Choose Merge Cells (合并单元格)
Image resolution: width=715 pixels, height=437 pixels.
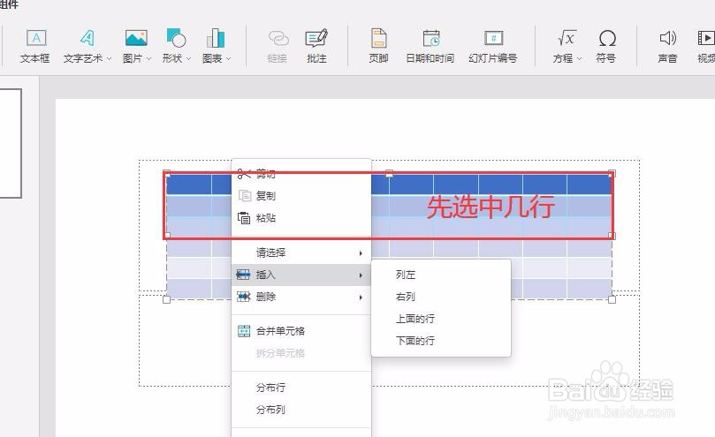pyautogui.click(x=301, y=331)
